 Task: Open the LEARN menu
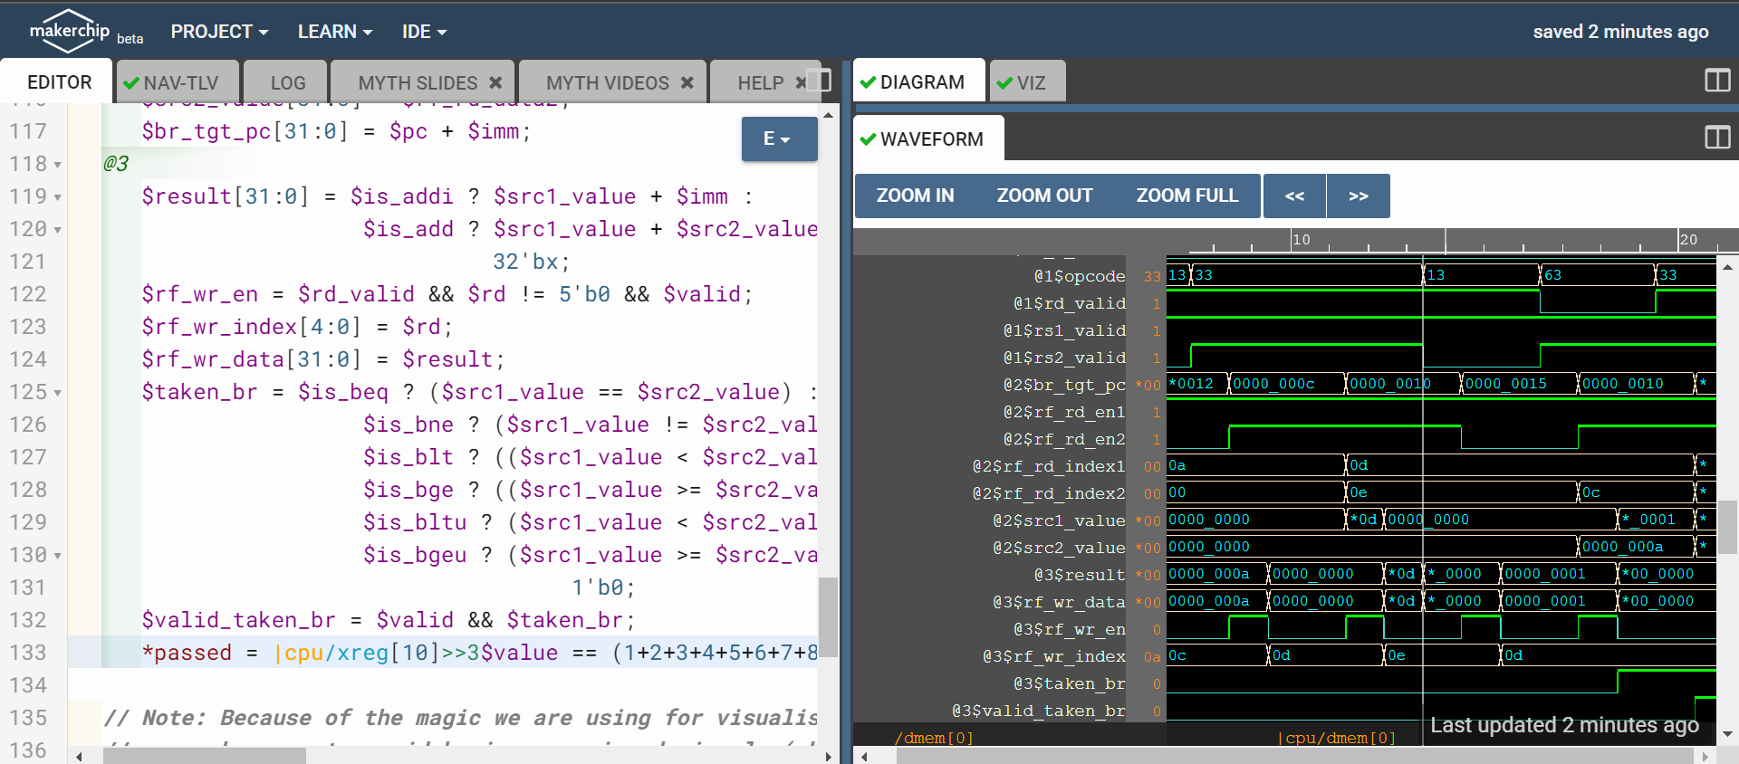(x=335, y=32)
